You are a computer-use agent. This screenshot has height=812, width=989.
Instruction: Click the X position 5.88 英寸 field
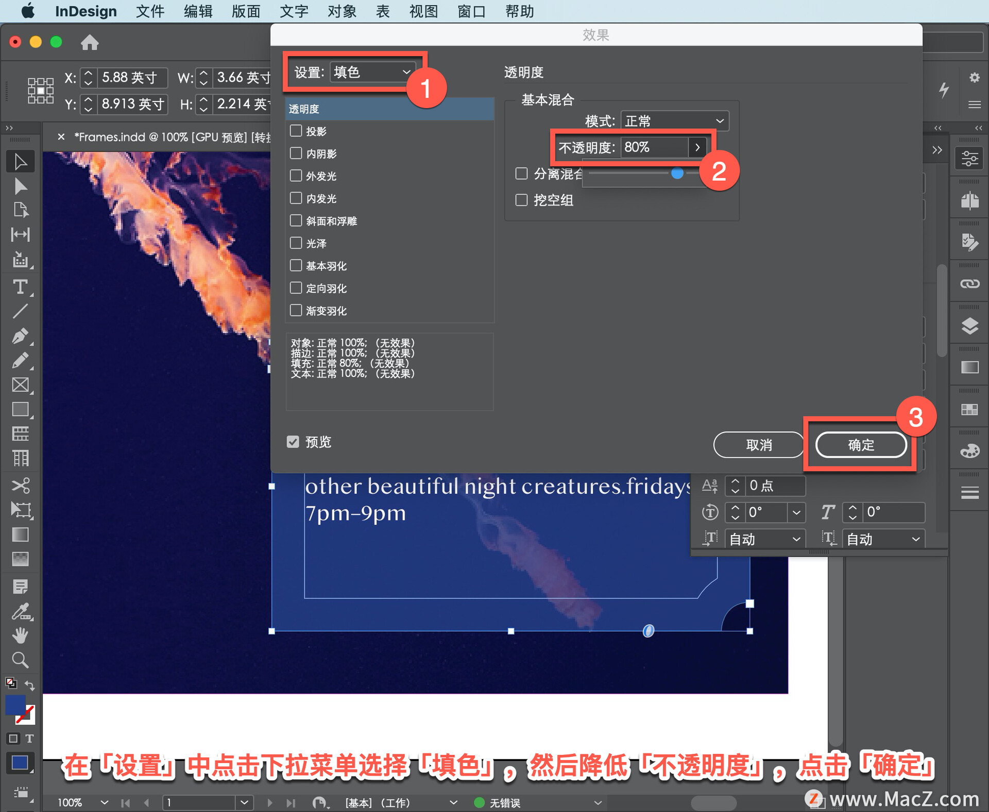(132, 78)
